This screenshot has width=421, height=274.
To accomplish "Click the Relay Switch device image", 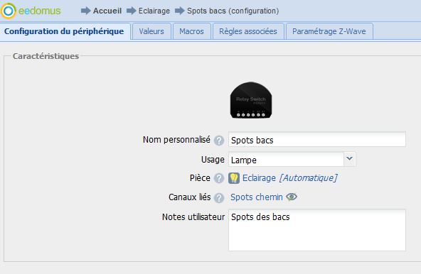I will click(251, 100).
